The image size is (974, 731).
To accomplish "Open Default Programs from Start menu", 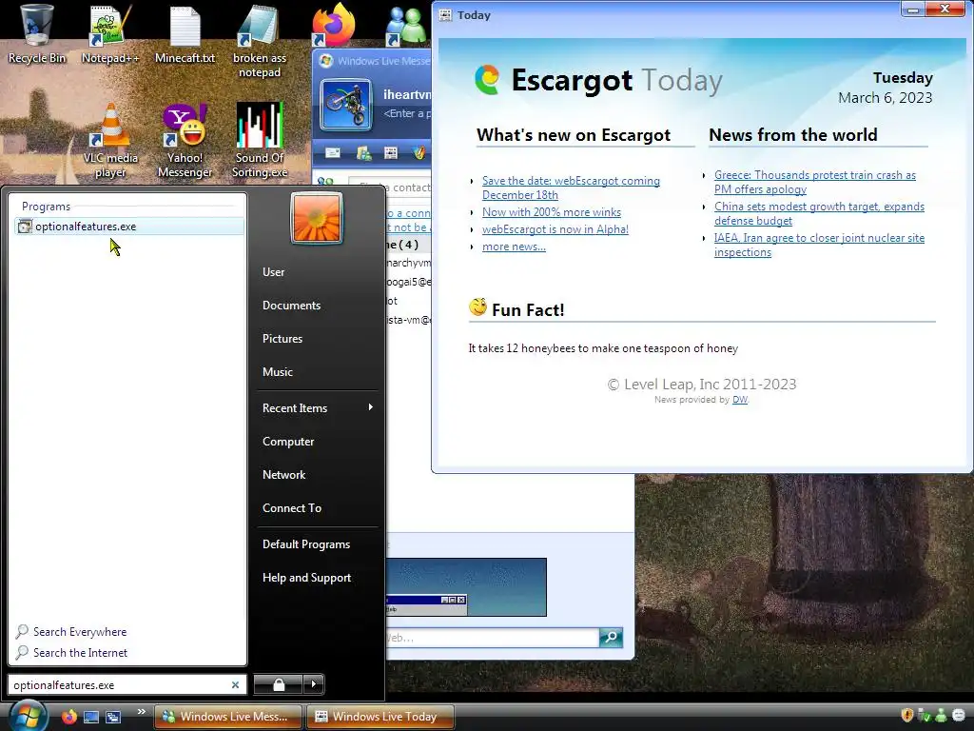I will click(306, 543).
